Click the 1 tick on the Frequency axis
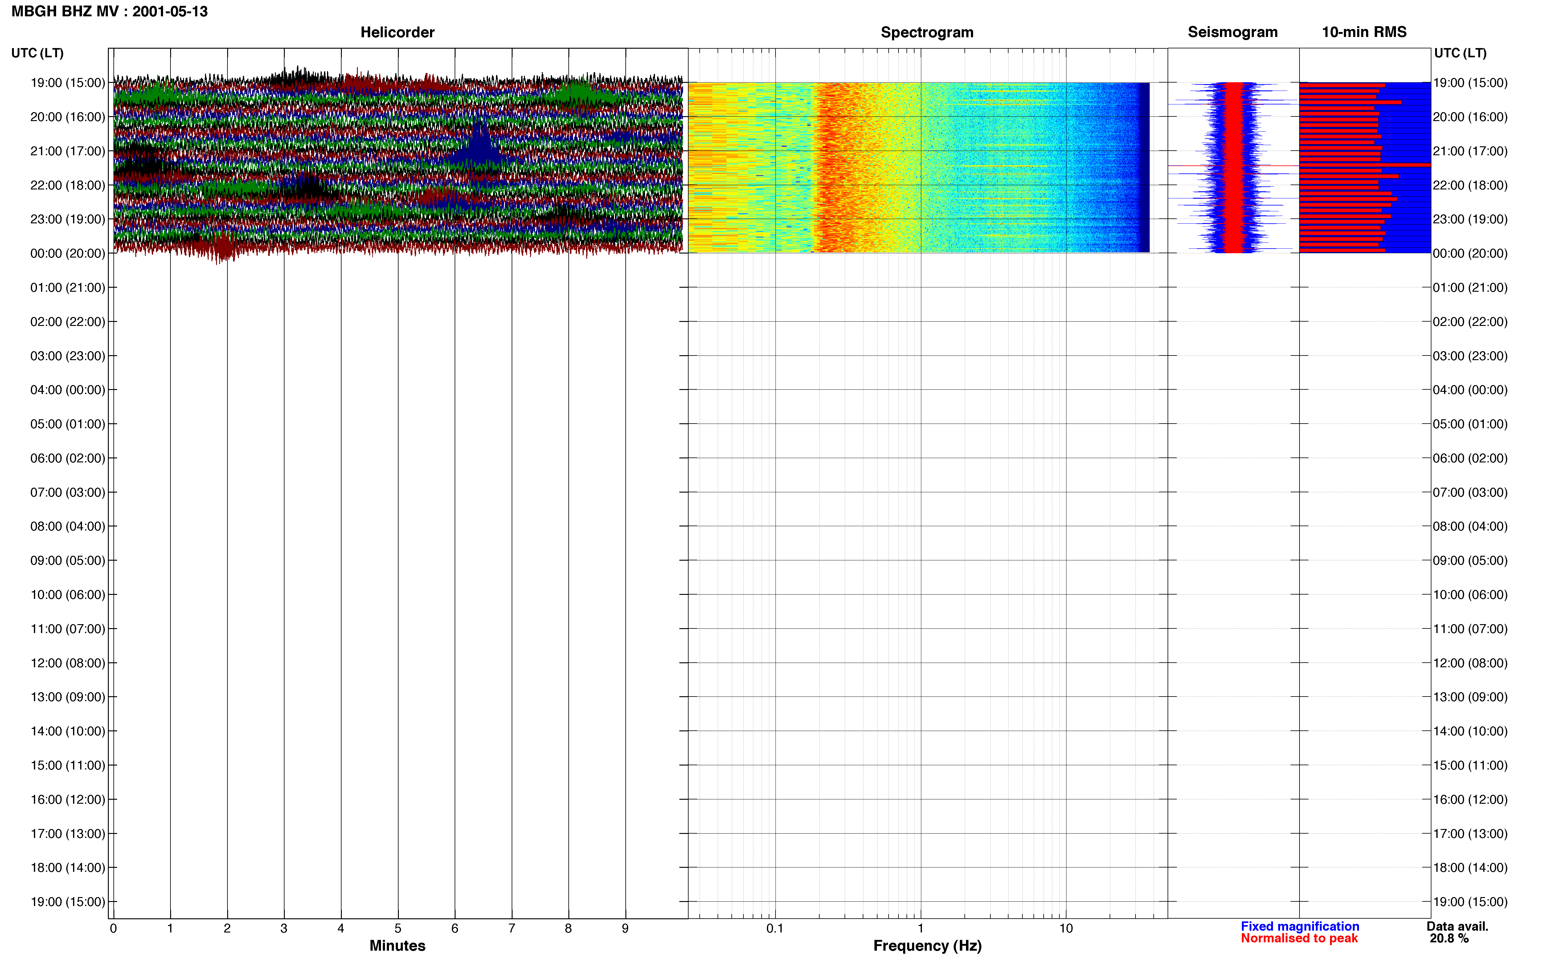 pos(921,928)
